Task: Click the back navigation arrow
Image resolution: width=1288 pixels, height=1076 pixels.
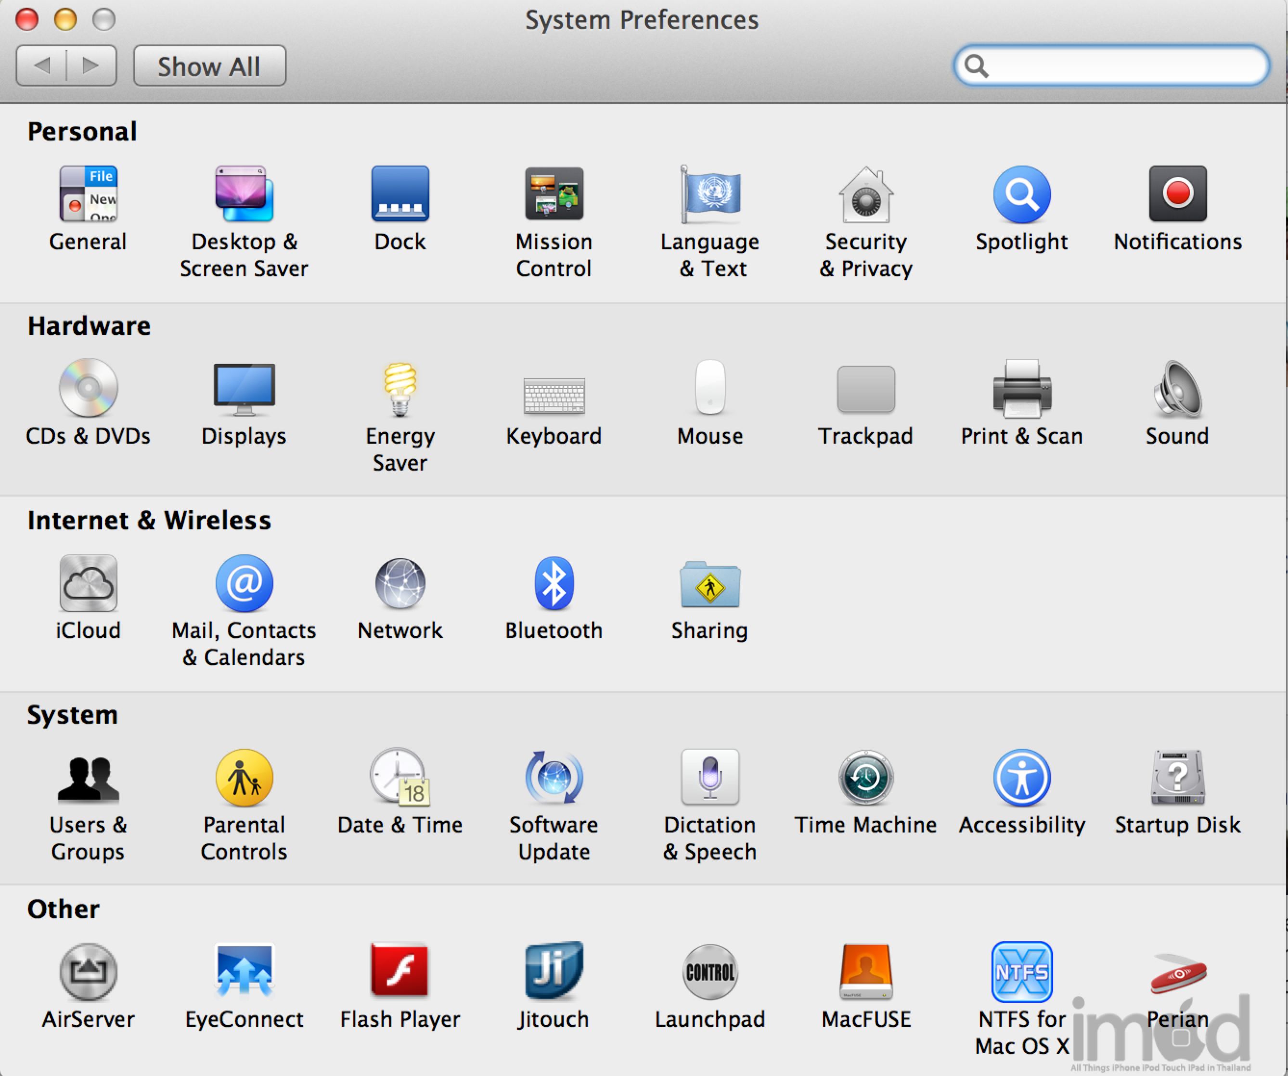Action: [42, 65]
